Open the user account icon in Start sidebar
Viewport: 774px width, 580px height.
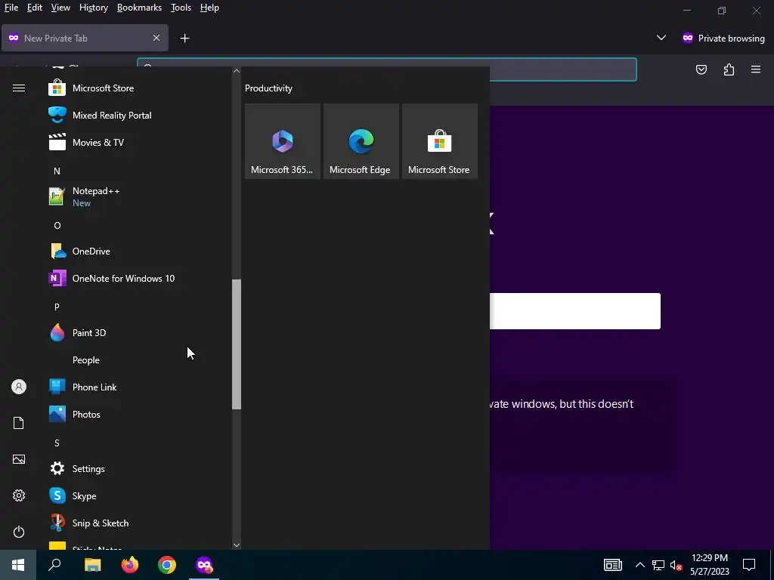19,387
